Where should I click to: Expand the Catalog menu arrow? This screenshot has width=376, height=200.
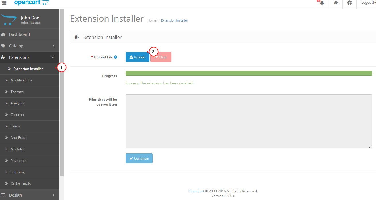tap(53, 46)
